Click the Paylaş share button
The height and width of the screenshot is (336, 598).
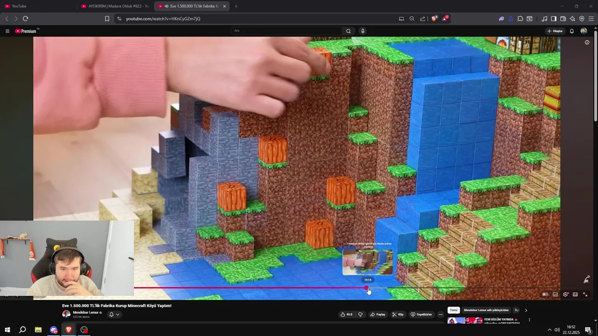[x=377, y=315]
